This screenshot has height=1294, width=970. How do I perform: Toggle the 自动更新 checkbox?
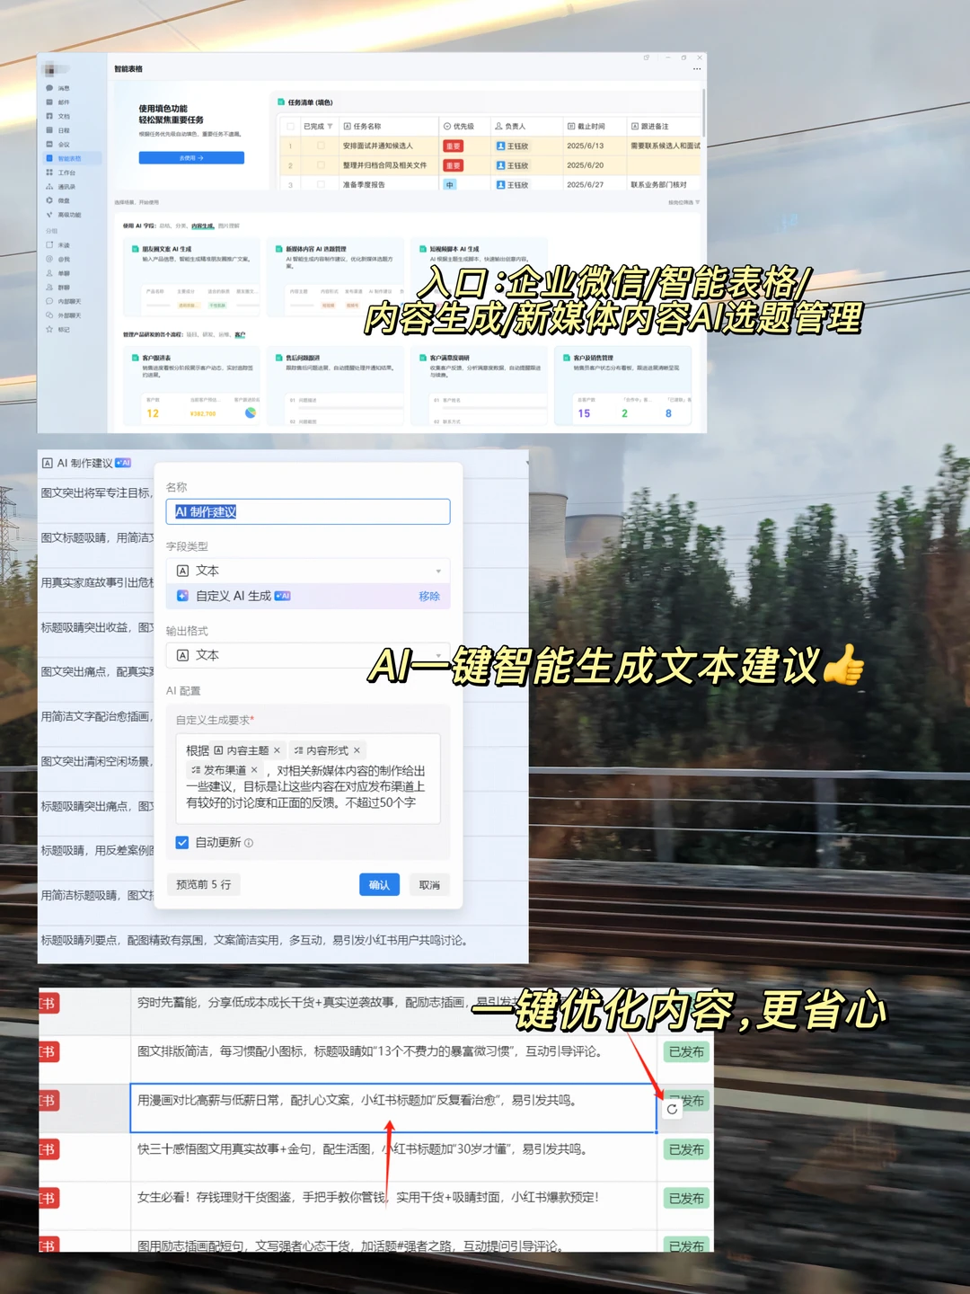click(x=182, y=842)
